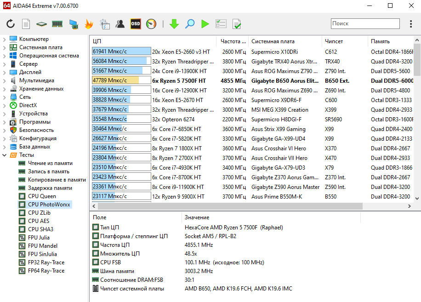The image size is (421, 302).
Task: Open the Чтение из памяти test
Action: [50, 163]
